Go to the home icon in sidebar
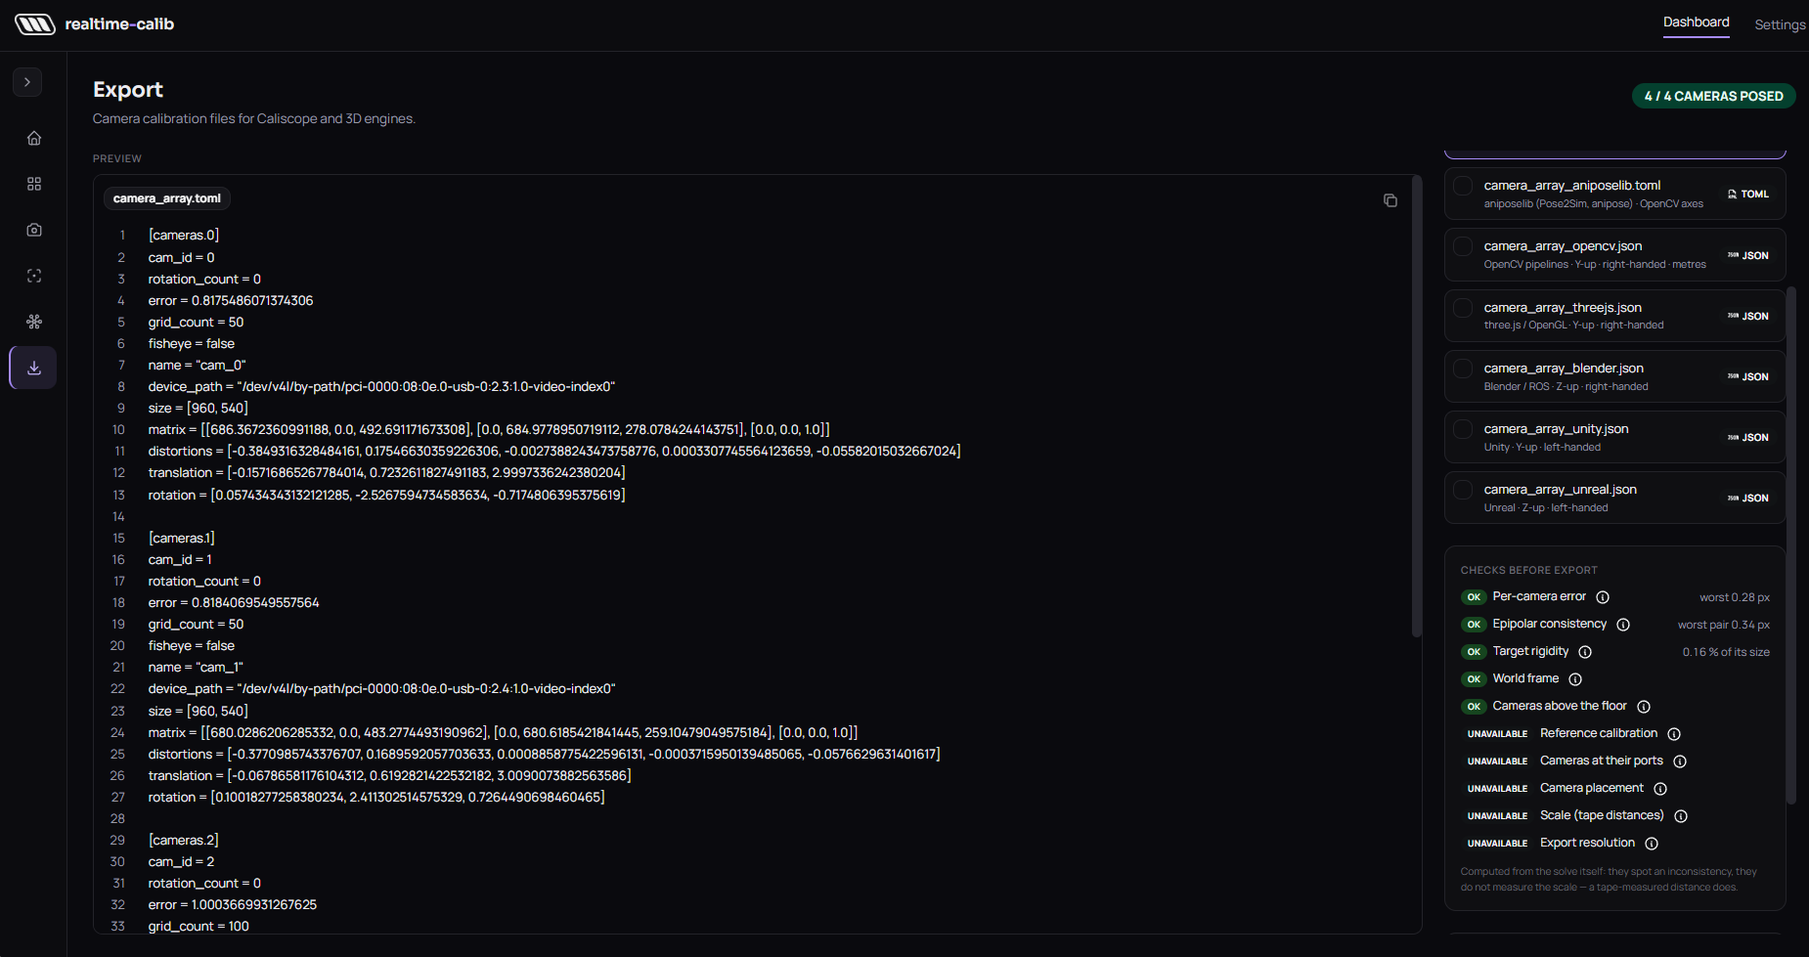 34,138
